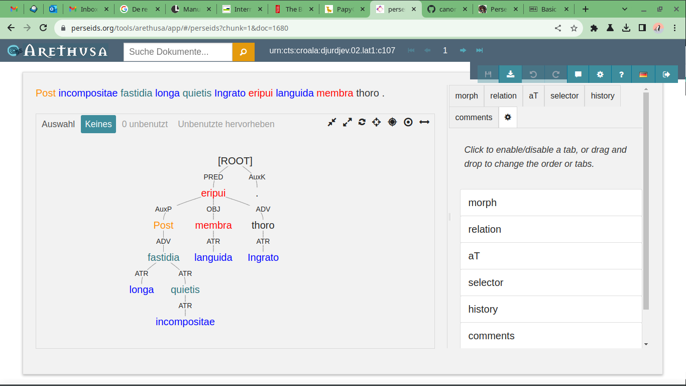Toggle the aT tab list entry
Viewport: 686px width, 386px height.
pyautogui.click(x=551, y=256)
